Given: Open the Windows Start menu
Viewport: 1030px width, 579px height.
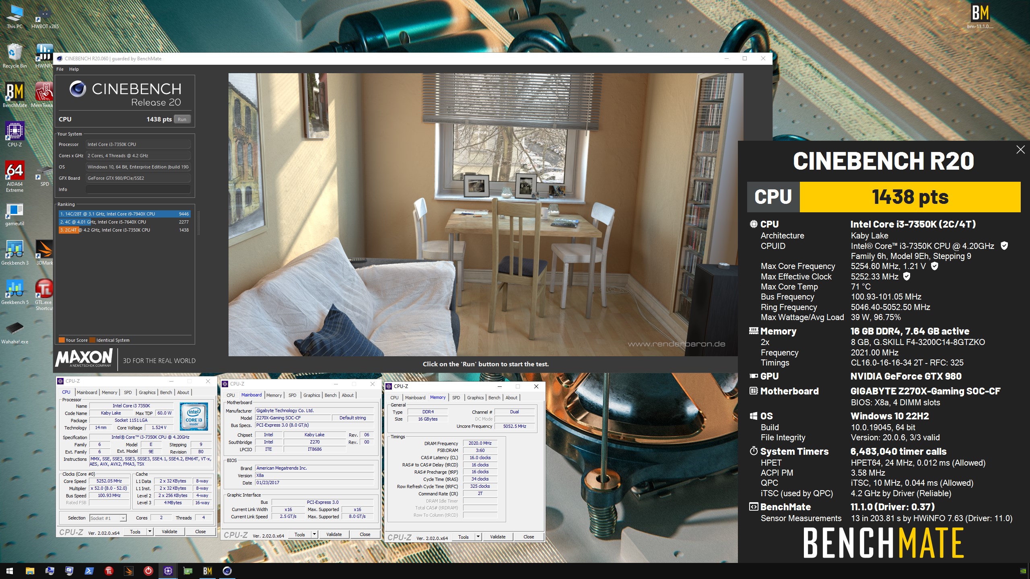Looking at the screenshot, I should pyautogui.click(x=10, y=571).
